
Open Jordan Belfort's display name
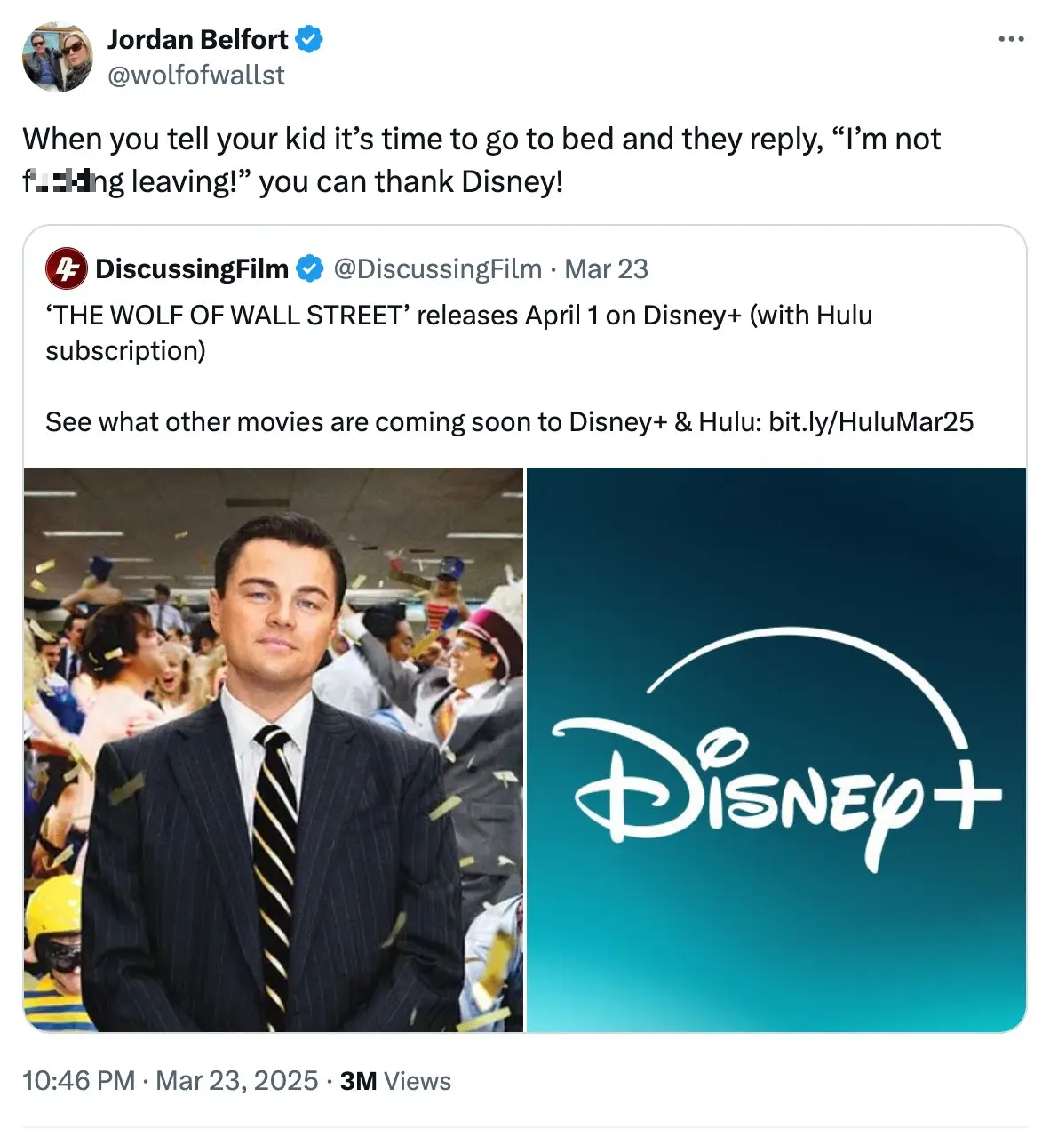[197, 39]
